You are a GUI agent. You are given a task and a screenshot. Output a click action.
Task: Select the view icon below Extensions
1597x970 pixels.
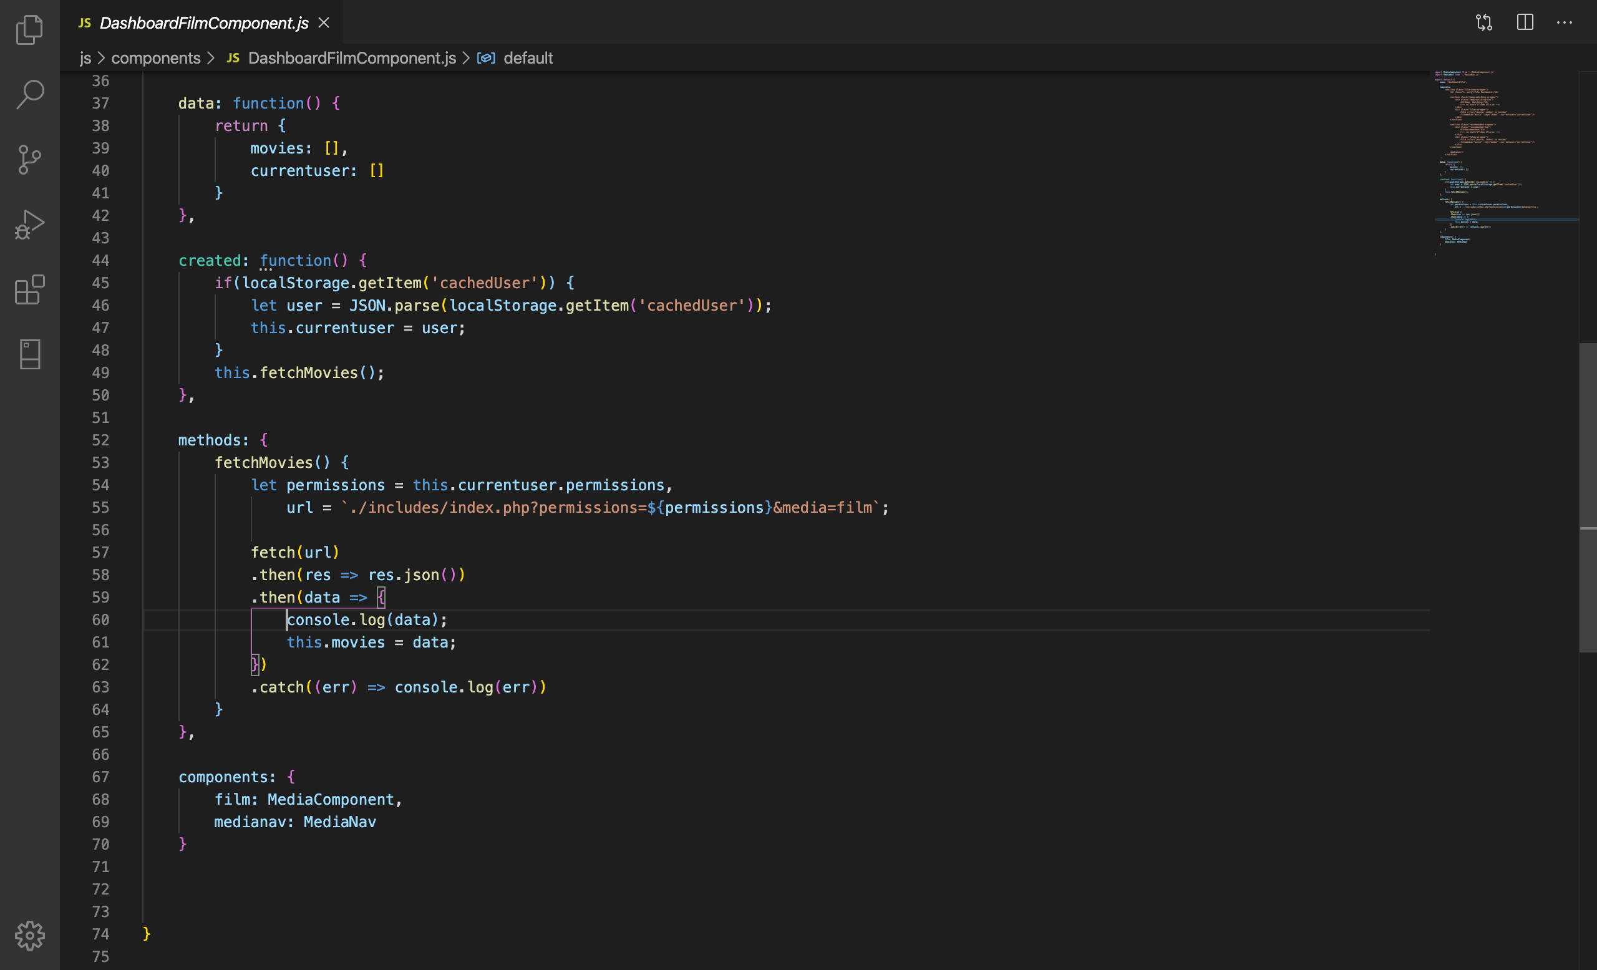[29, 354]
